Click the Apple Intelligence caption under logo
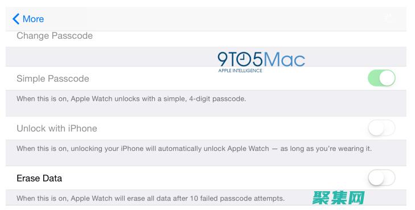415x210 pixels. pyautogui.click(x=240, y=71)
